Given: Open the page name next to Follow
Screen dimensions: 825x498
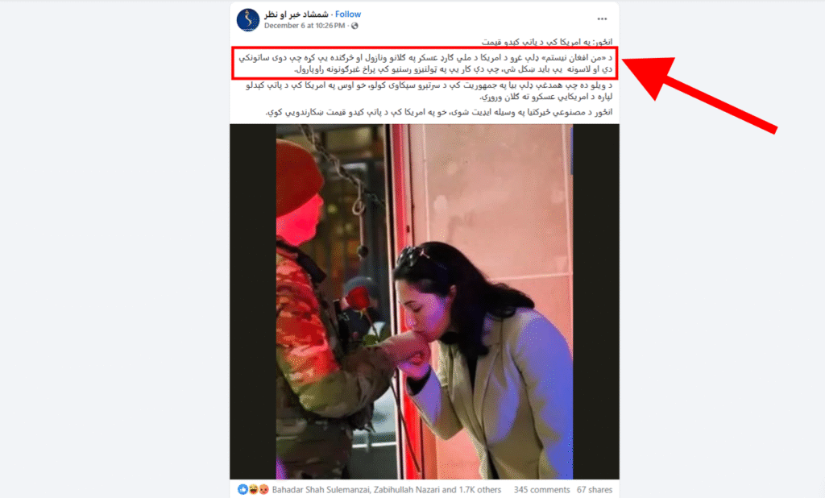Looking at the screenshot, I should click(x=296, y=15).
